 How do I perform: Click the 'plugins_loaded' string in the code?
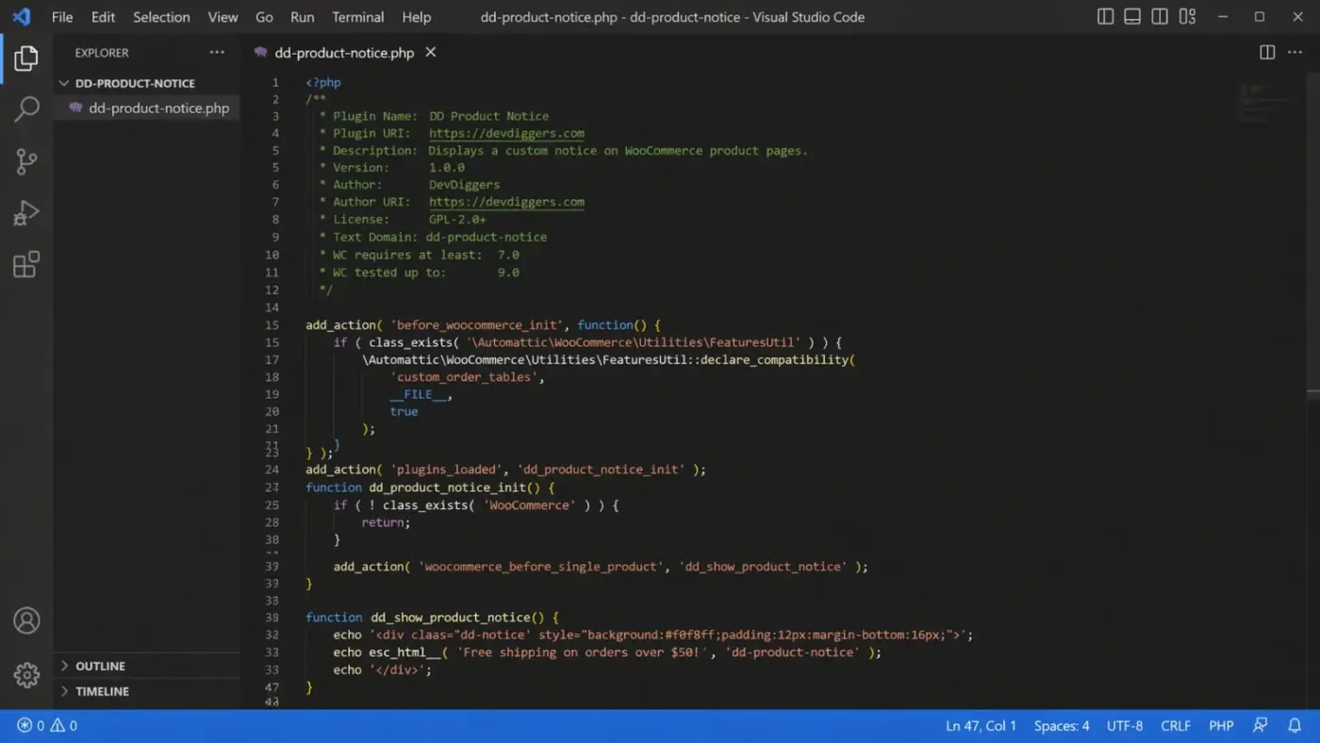(447, 470)
